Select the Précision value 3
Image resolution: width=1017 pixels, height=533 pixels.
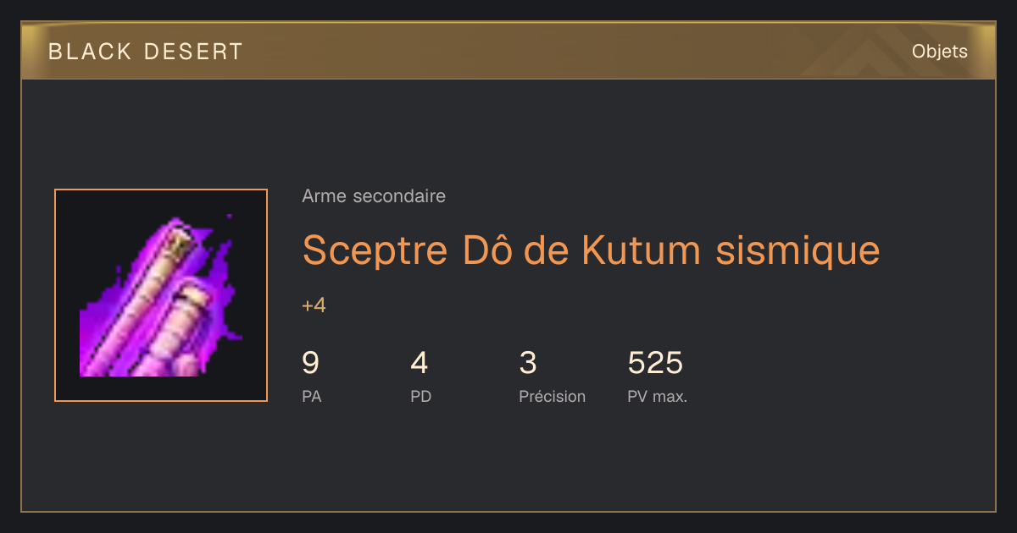[528, 363]
